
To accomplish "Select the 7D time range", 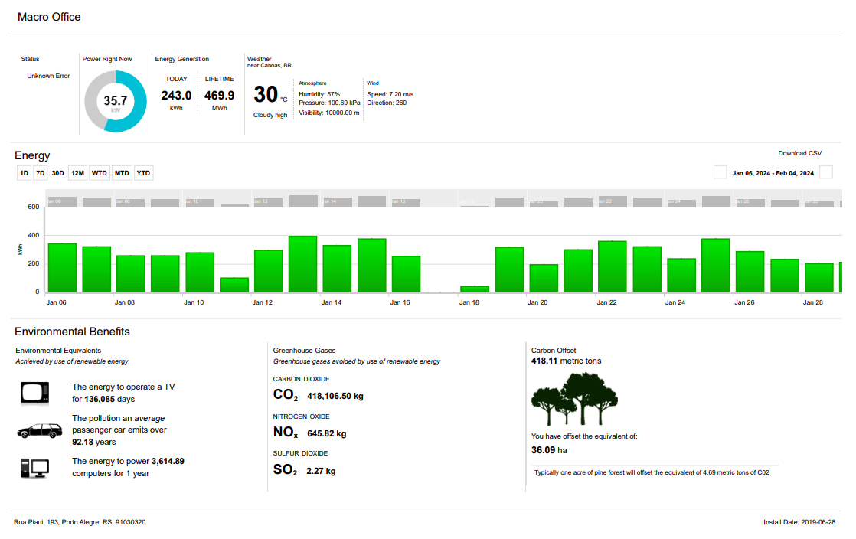I will [41, 173].
